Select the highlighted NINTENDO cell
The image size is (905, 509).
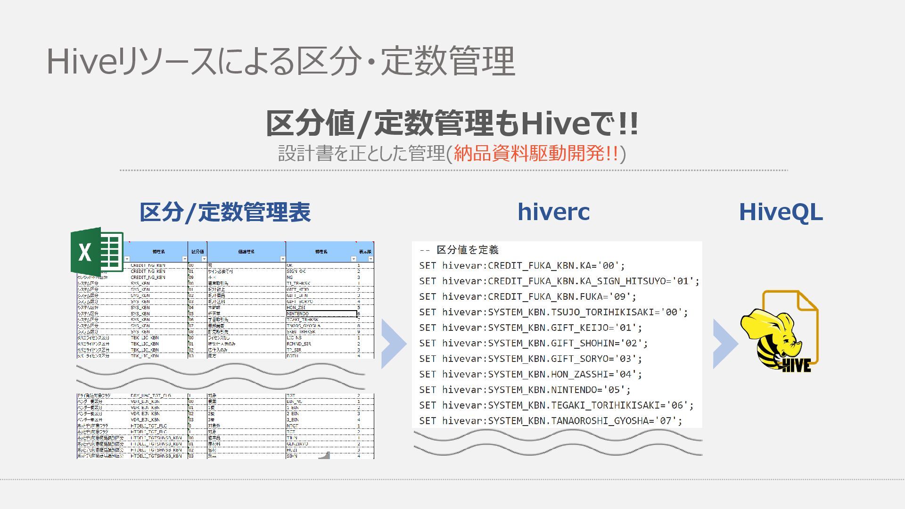pyautogui.click(x=321, y=313)
